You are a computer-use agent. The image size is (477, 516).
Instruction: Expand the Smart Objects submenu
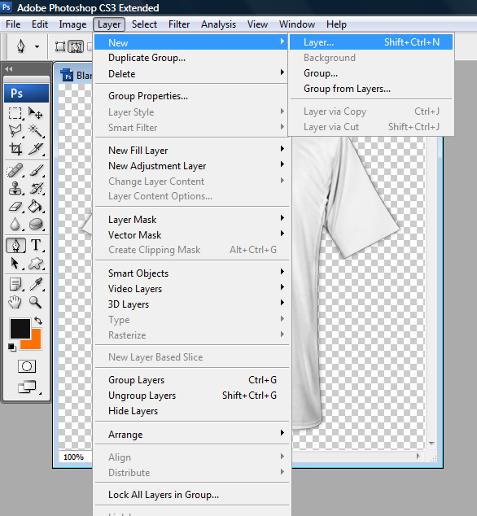(191, 273)
